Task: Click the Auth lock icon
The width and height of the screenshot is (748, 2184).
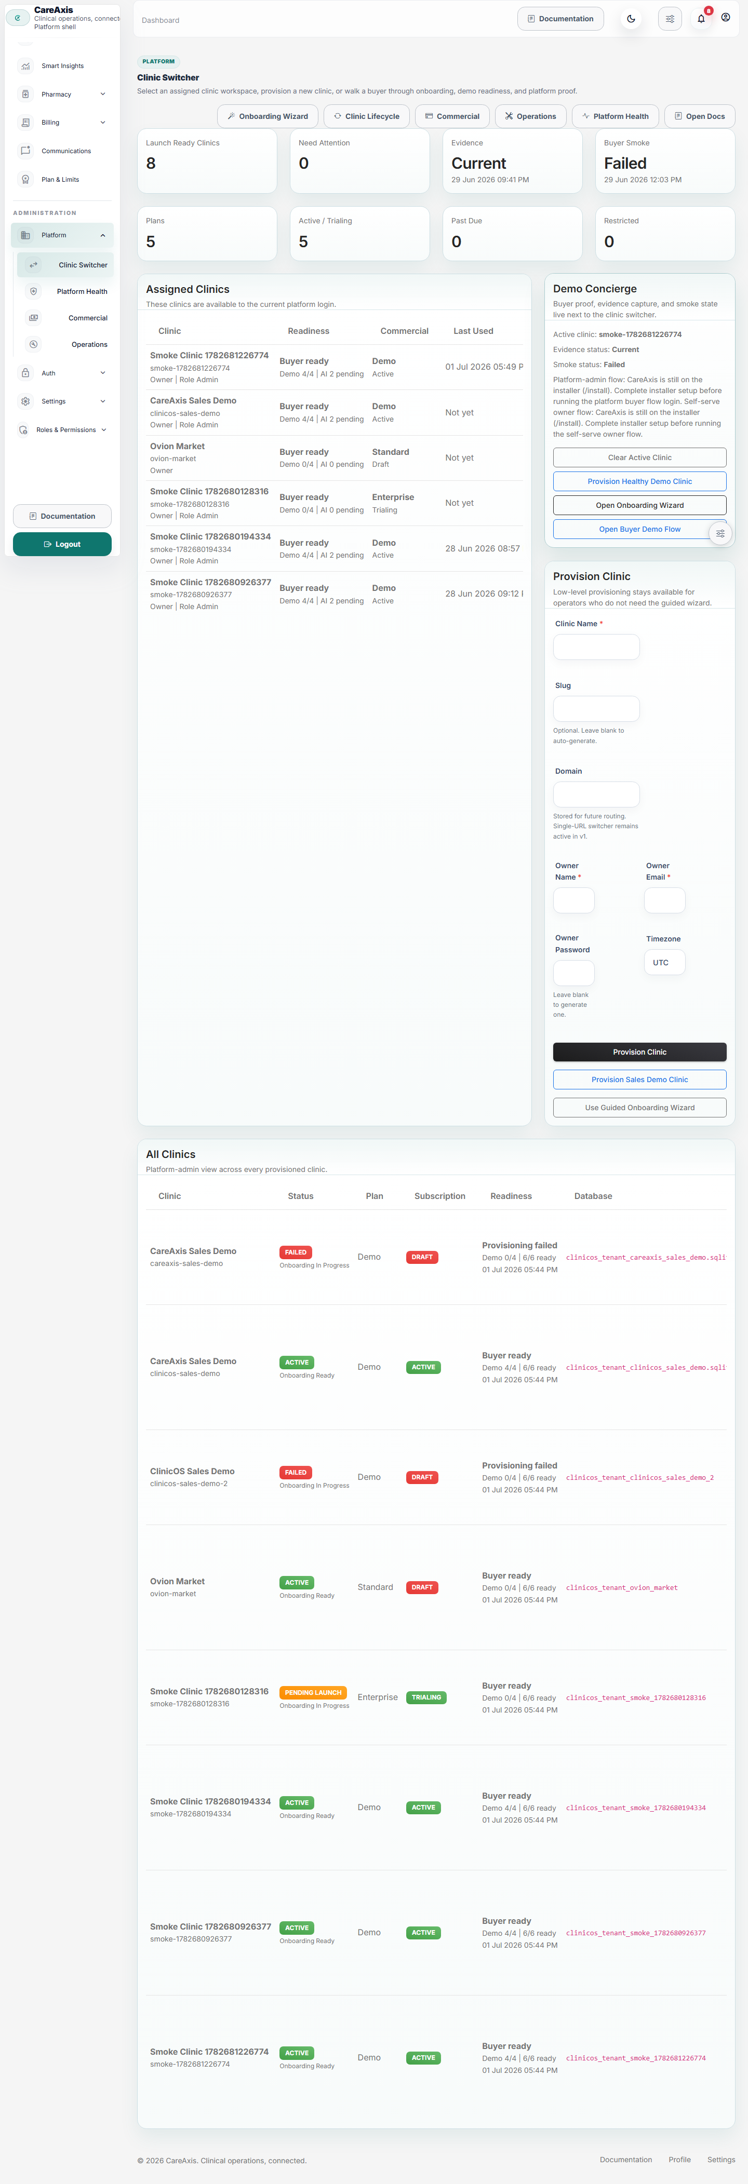Action: point(25,373)
